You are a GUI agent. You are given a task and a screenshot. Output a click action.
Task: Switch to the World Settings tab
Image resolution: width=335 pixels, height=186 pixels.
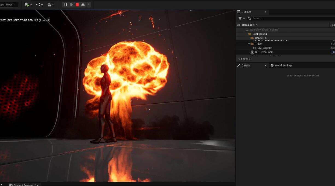click(283, 65)
